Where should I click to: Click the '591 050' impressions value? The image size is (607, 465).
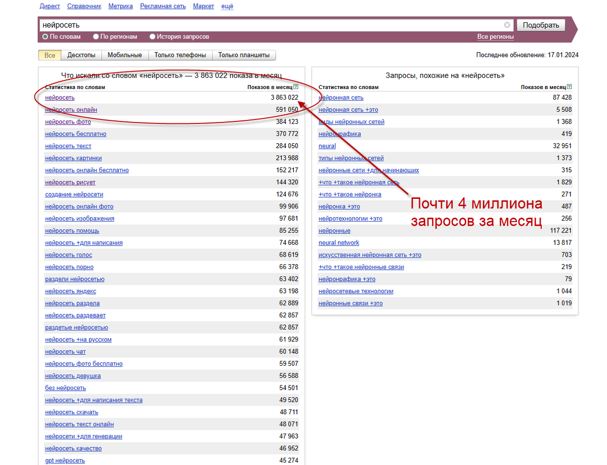pos(287,110)
